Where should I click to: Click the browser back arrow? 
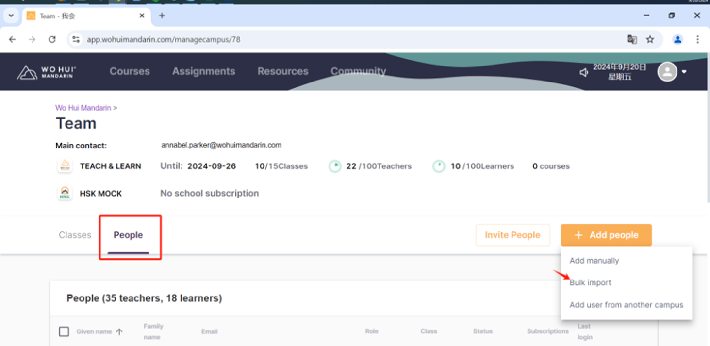pyautogui.click(x=13, y=40)
